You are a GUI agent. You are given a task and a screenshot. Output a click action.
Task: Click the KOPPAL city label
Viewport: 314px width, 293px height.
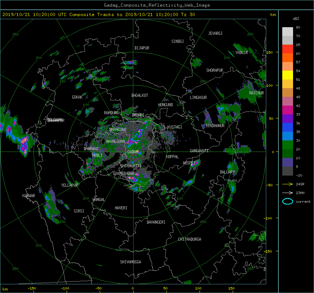(172, 157)
